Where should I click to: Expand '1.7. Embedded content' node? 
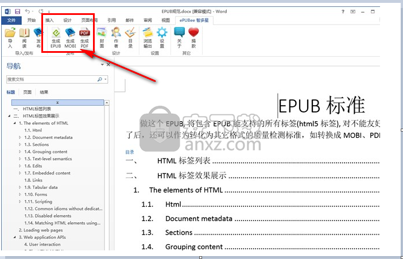pos(20,173)
